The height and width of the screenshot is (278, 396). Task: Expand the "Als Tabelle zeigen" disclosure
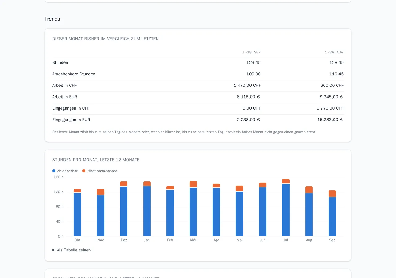click(x=71, y=250)
